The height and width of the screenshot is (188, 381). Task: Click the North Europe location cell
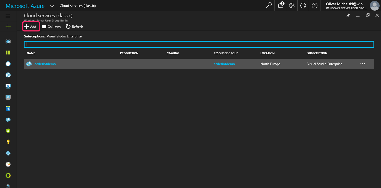click(x=271, y=64)
